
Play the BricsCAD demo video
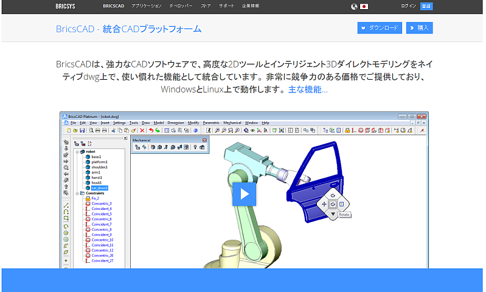click(x=245, y=194)
